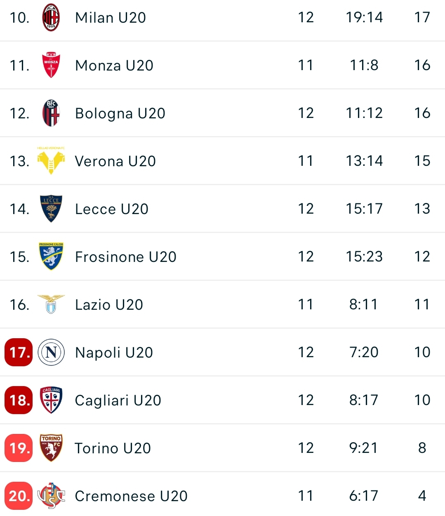Open the Cremonese U20 team logo
This screenshot has width=445, height=516.
pyautogui.click(x=51, y=496)
